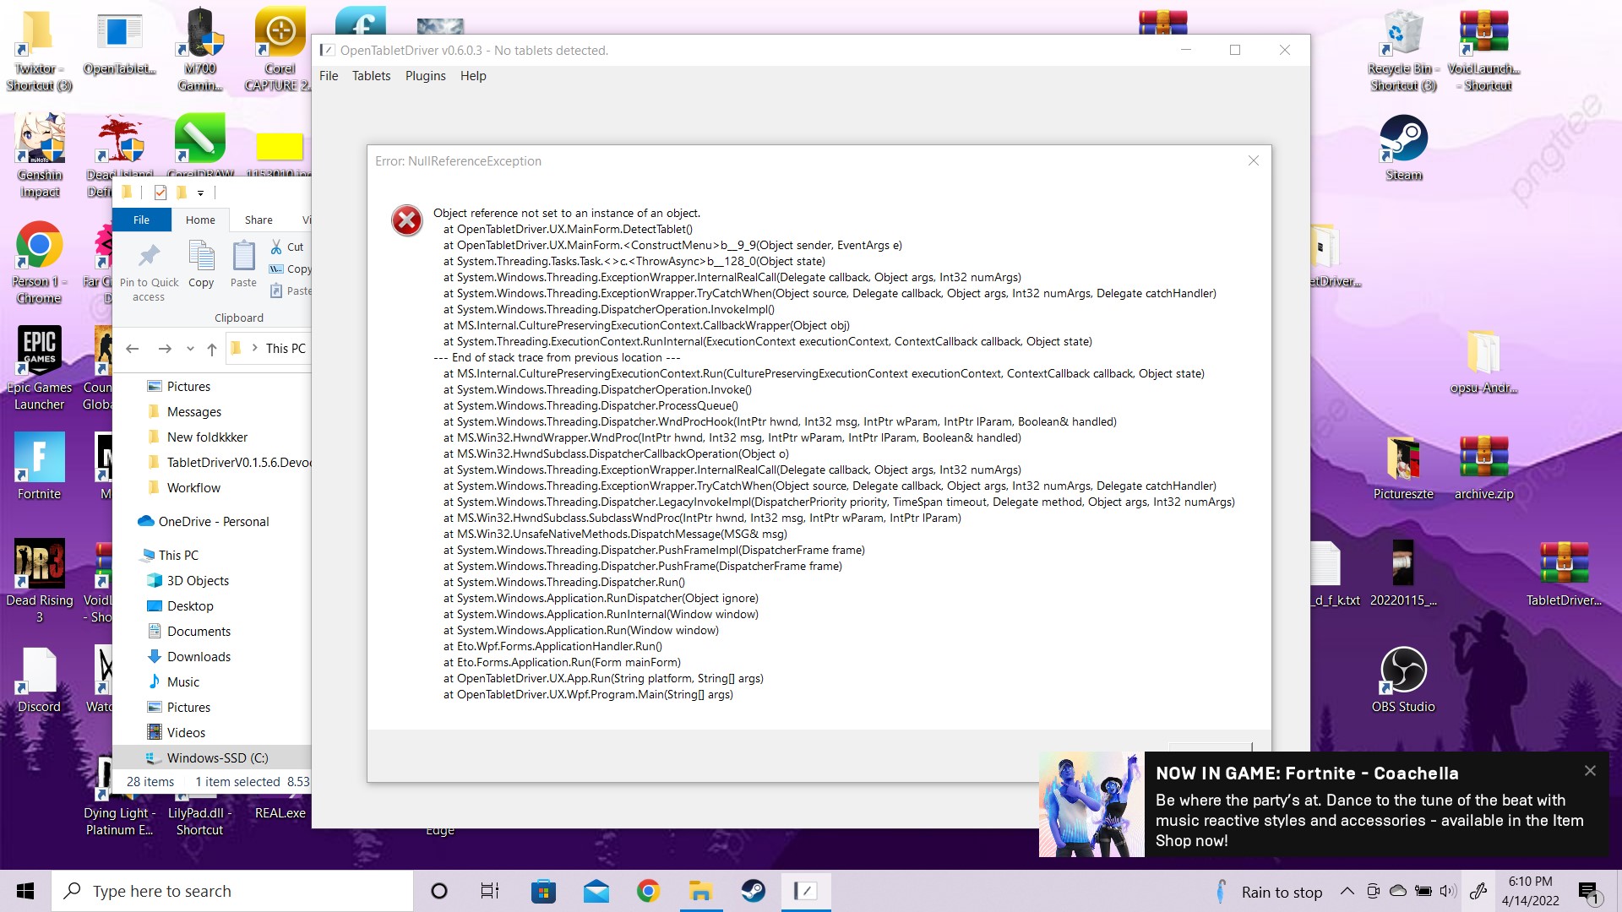Click OpenTabletDriver taskbar icon
The image size is (1622, 912).
point(806,891)
